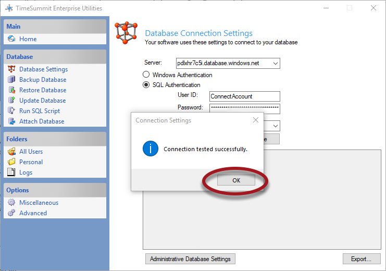Go to Backup Database
The height and width of the screenshot is (271, 386).
coord(43,80)
